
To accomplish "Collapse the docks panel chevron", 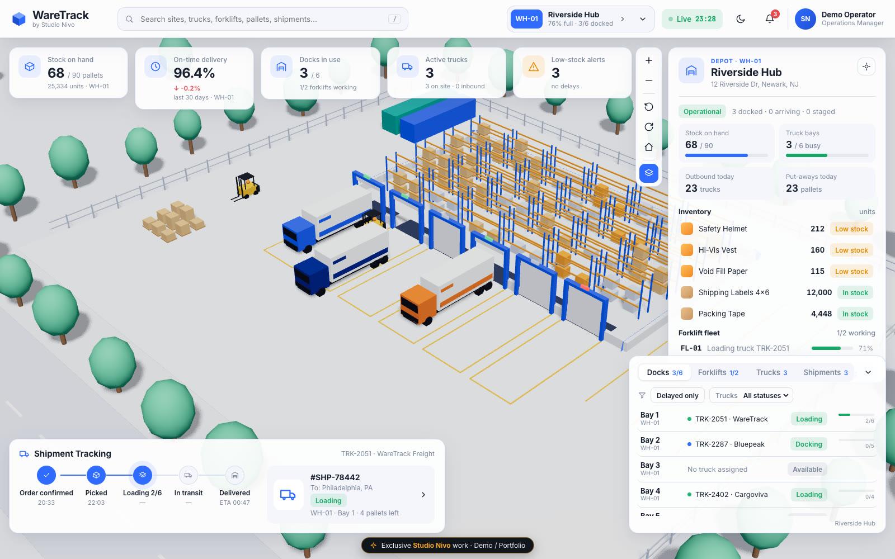I will [x=868, y=372].
